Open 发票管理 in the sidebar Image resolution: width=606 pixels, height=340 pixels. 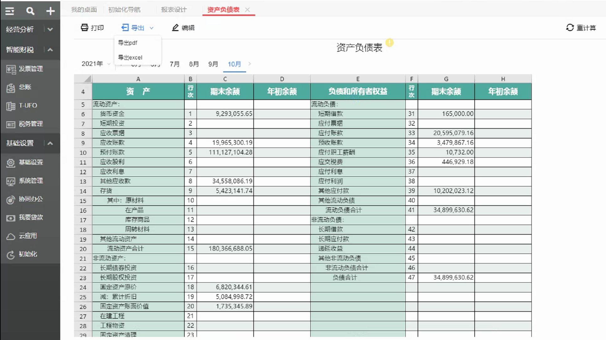tap(30, 69)
